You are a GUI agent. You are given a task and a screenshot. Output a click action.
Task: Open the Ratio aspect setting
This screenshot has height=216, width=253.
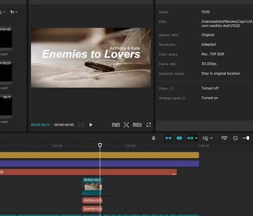(137, 125)
